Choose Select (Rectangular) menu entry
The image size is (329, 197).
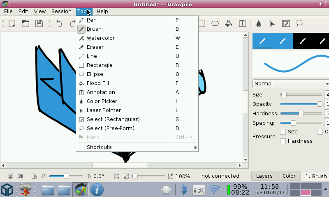coord(113,119)
